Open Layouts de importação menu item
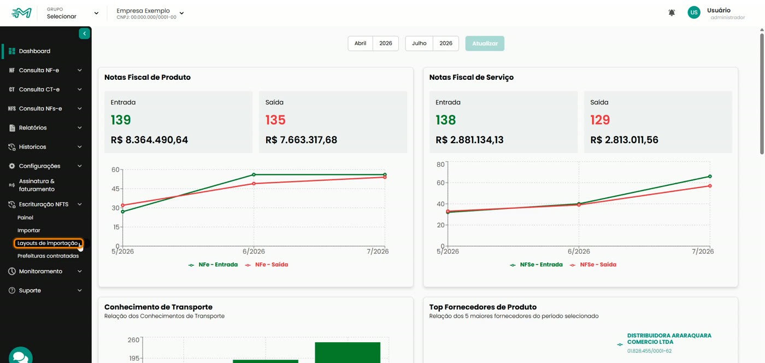This screenshot has width=765, height=363. click(48, 243)
